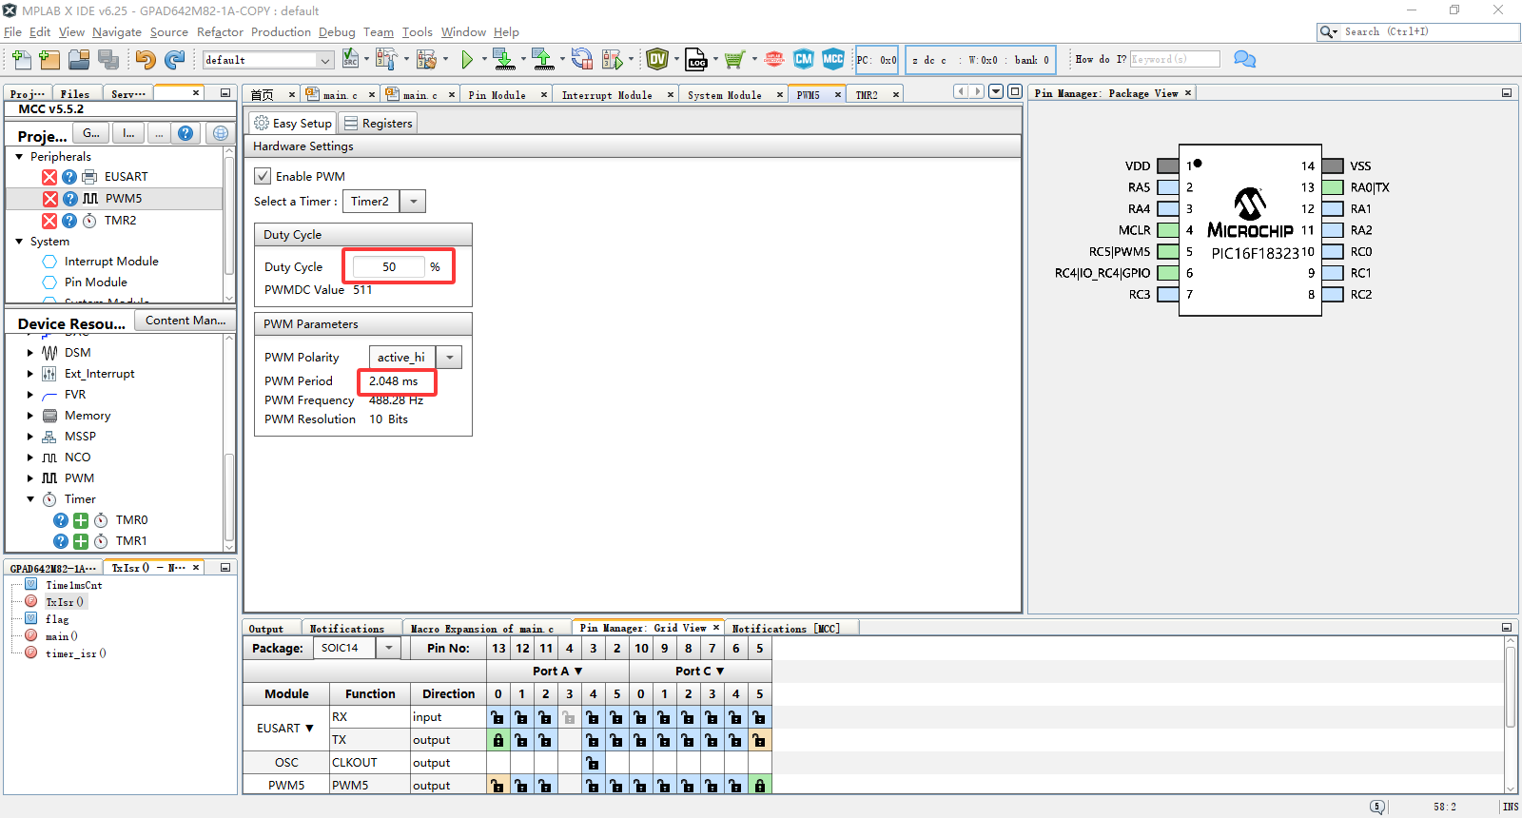The image size is (1522, 818).
Task: Open the Package SOIC14 dropdown
Action: click(389, 648)
